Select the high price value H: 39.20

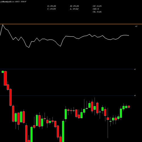tap(74, 6)
